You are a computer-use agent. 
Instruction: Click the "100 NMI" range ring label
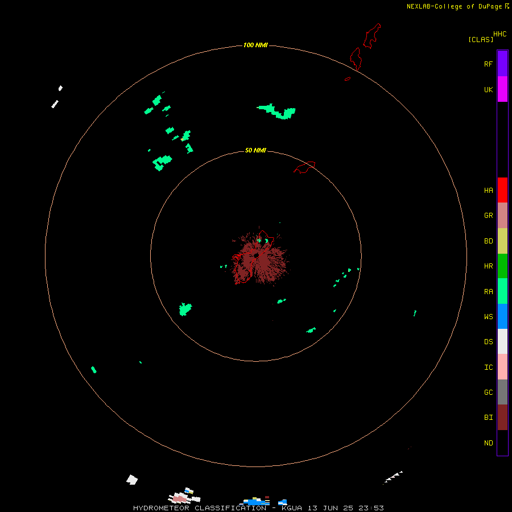pyautogui.click(x=255, y=45)
